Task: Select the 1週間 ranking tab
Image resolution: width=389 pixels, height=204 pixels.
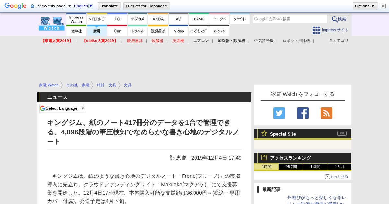Action: (315, 167)
